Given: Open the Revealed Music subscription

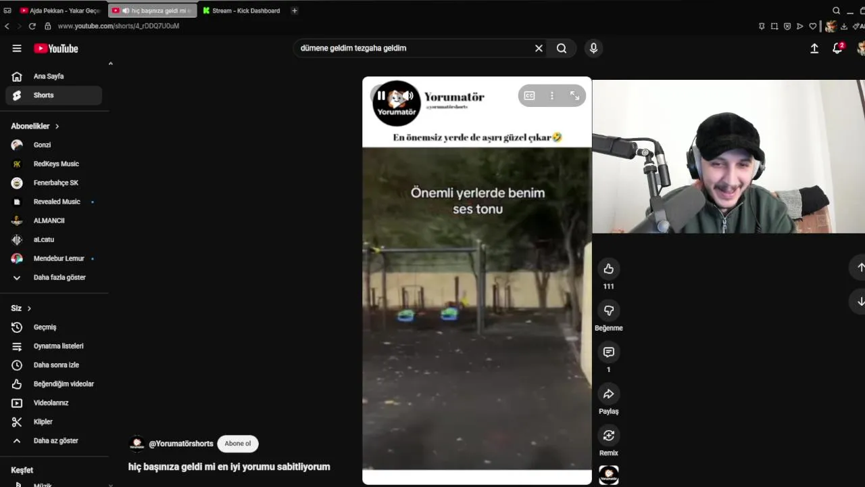Looking at the screenshot, I should (54, 202).
